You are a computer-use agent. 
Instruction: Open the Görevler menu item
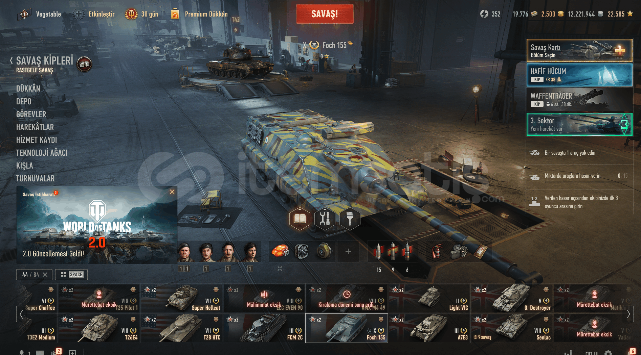[x=31, y=114]
